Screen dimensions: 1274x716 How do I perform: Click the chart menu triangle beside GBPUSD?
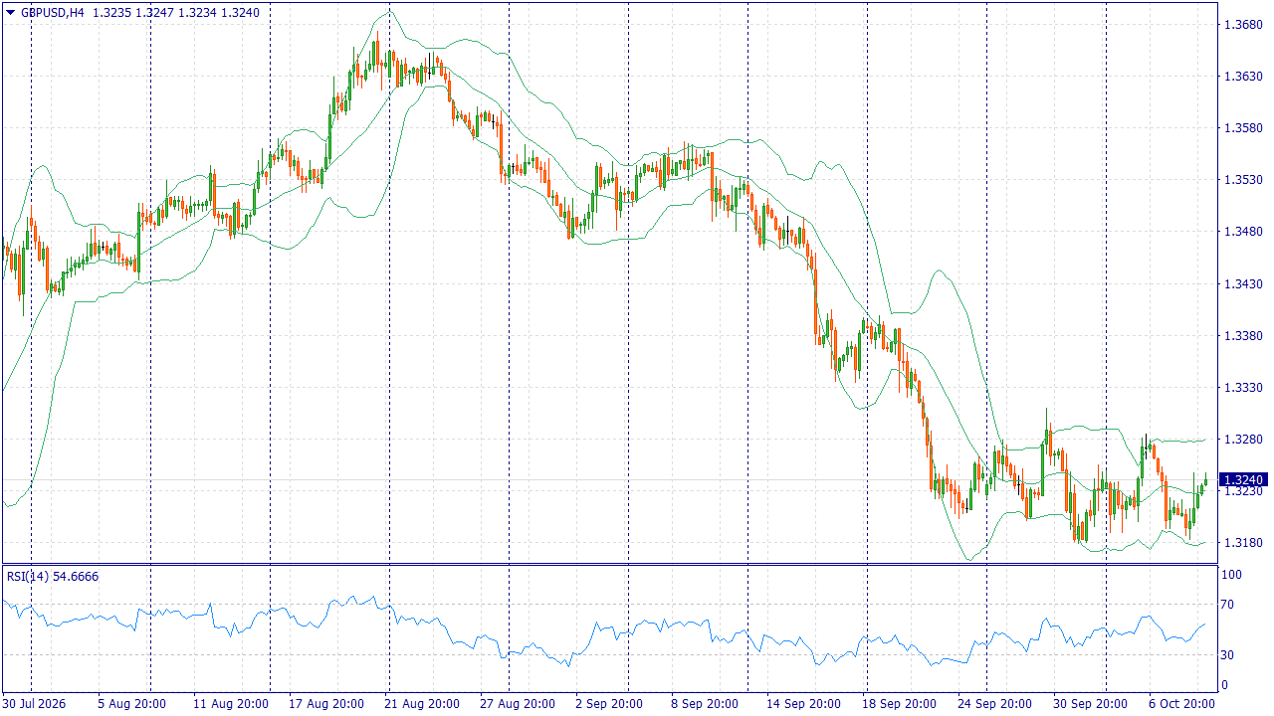click(x=10, y=13)
